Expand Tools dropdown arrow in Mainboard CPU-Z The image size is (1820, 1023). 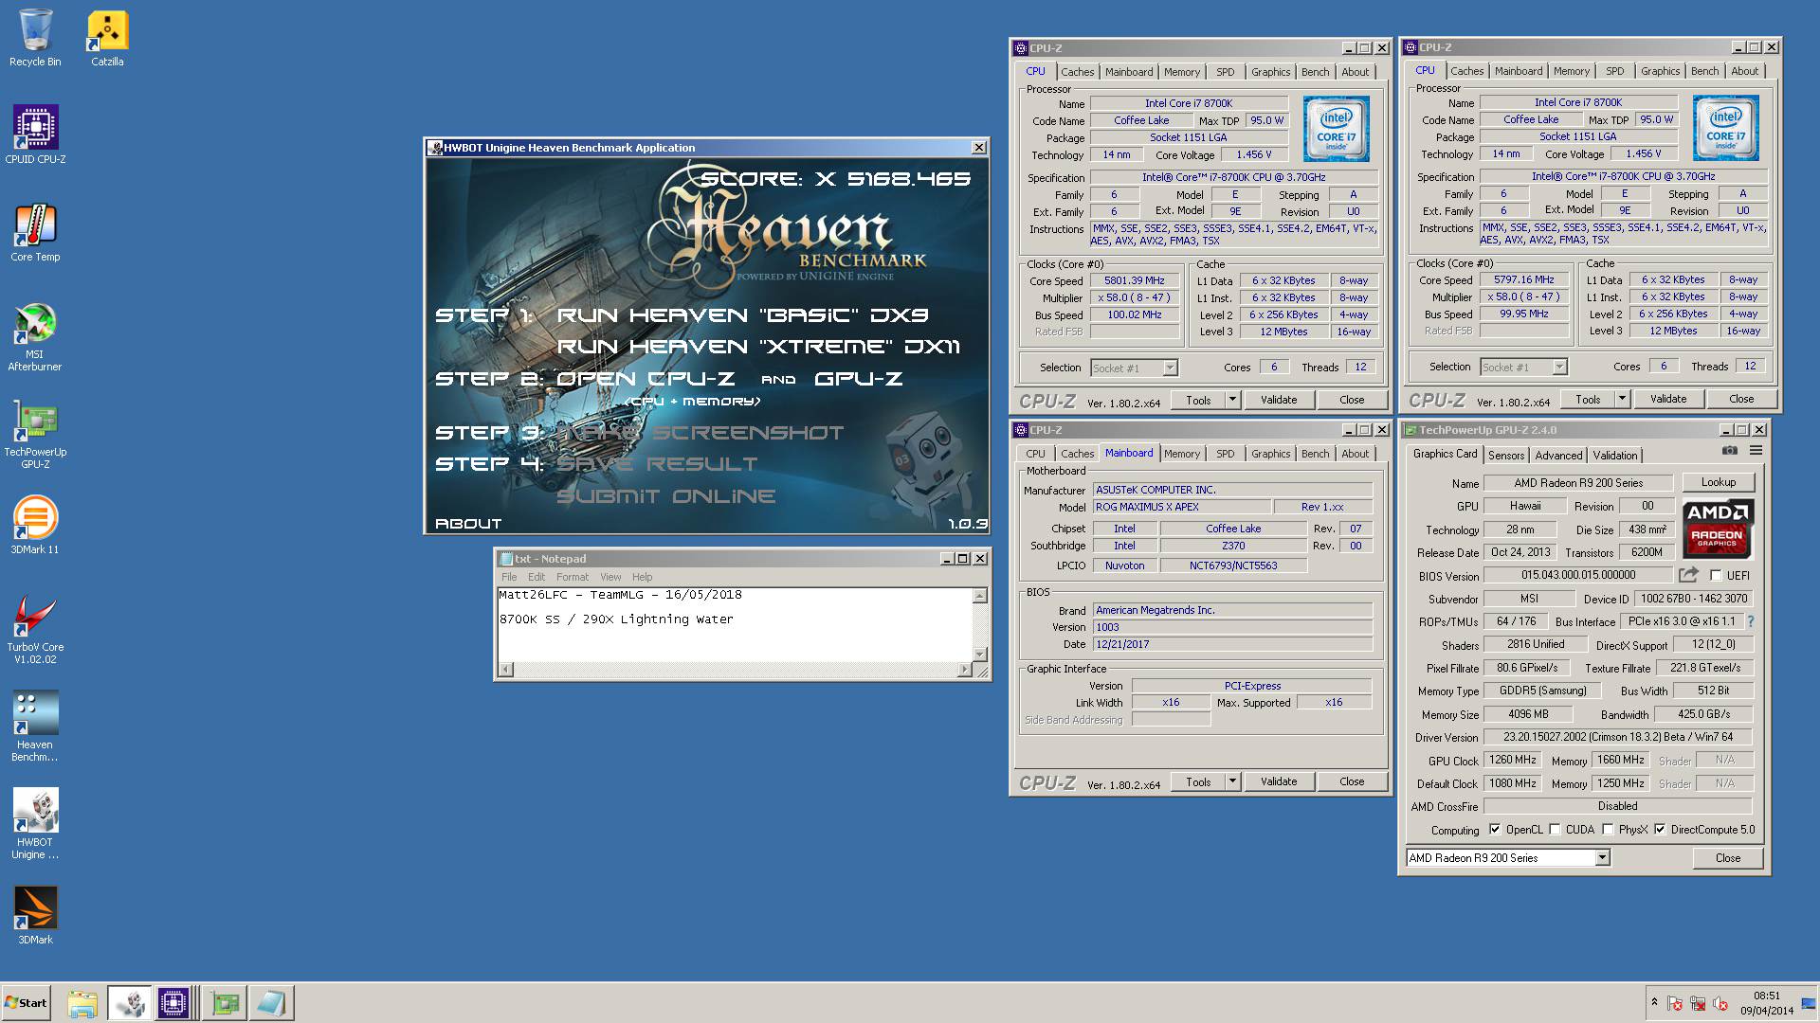(1232, 781)
